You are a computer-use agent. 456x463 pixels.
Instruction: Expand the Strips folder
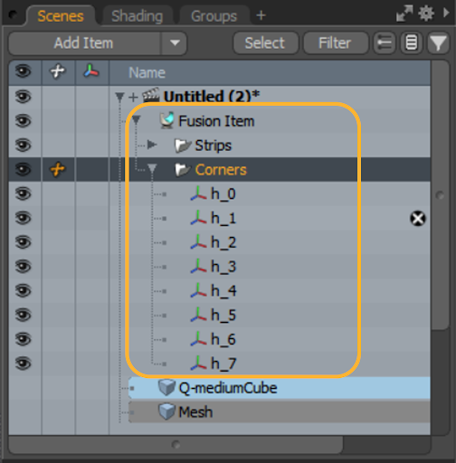[152, 145]
